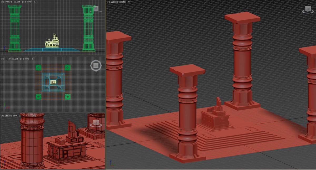Select the left green wireframe column in Front viewport
316x170 pixels.
point(15,28)
